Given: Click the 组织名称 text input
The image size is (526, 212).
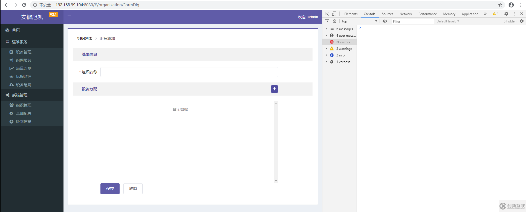Looking at the screenshot, I should coord(189,72).
